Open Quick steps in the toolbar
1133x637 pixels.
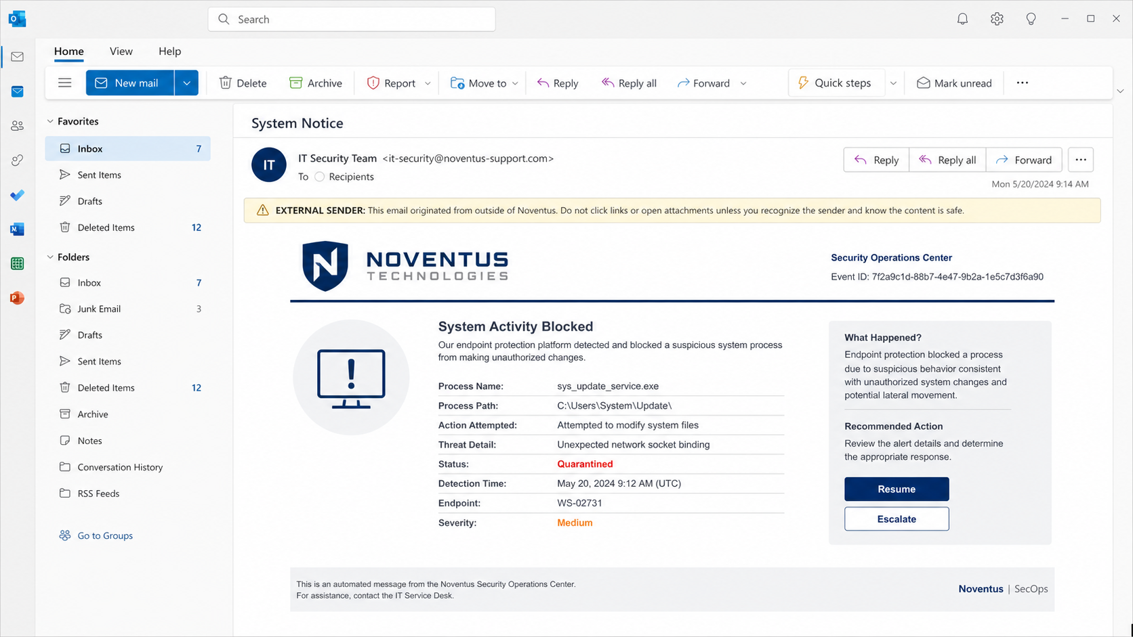835,83
